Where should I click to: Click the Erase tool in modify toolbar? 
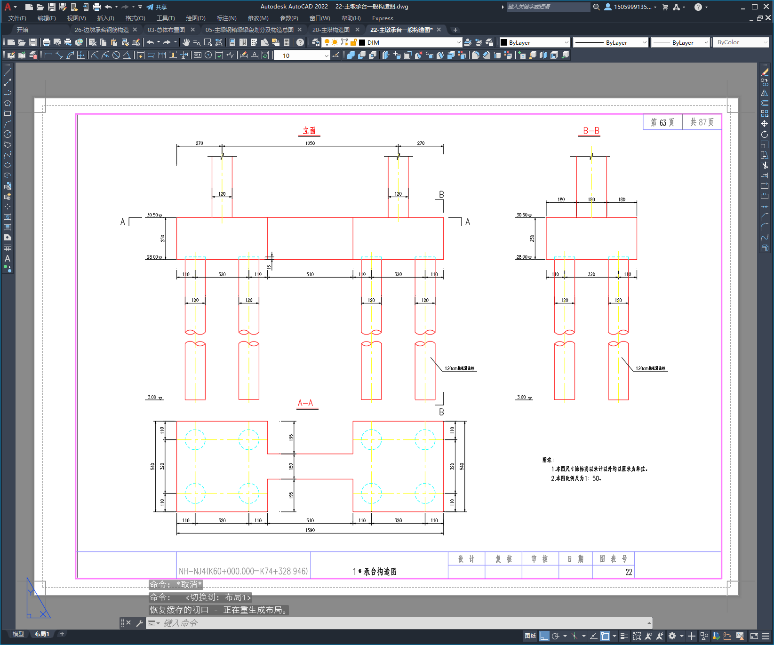[765, 72]
